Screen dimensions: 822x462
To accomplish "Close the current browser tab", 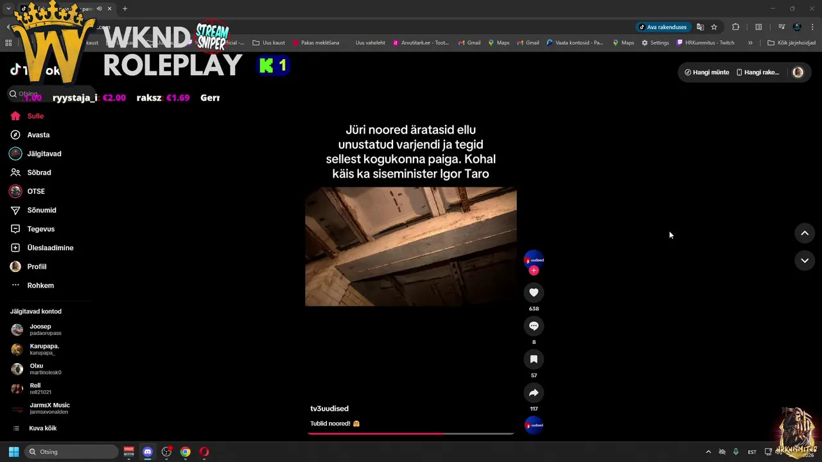I will pos(110,9).
